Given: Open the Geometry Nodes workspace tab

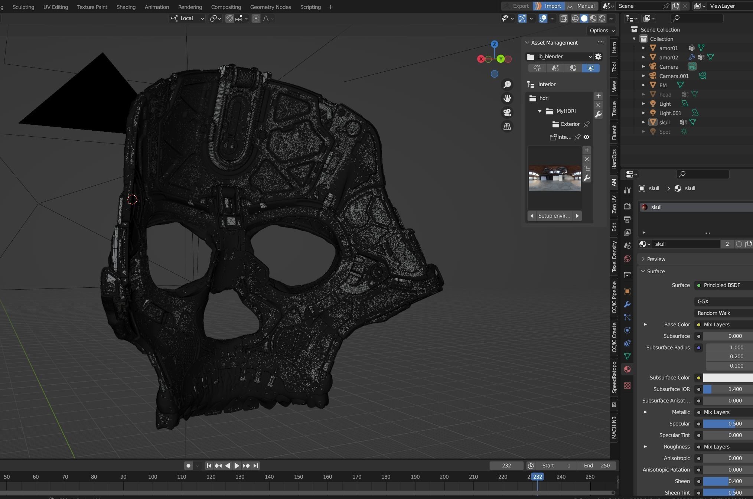Looking at the screenshot, I should (270, 7).
